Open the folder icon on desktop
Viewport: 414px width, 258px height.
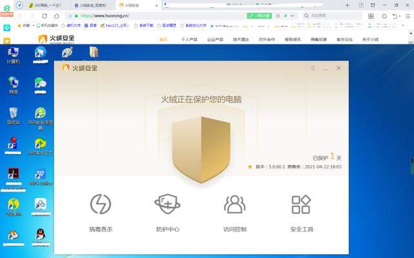(x=94, y=52)
